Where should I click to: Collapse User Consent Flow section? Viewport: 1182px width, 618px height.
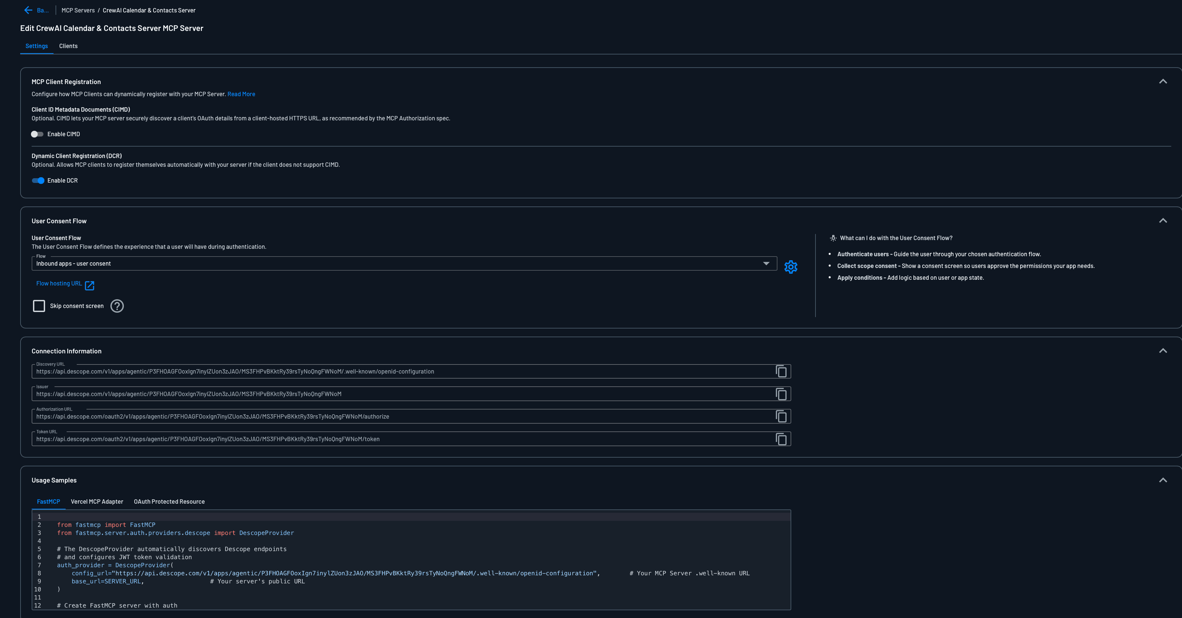1163,221
